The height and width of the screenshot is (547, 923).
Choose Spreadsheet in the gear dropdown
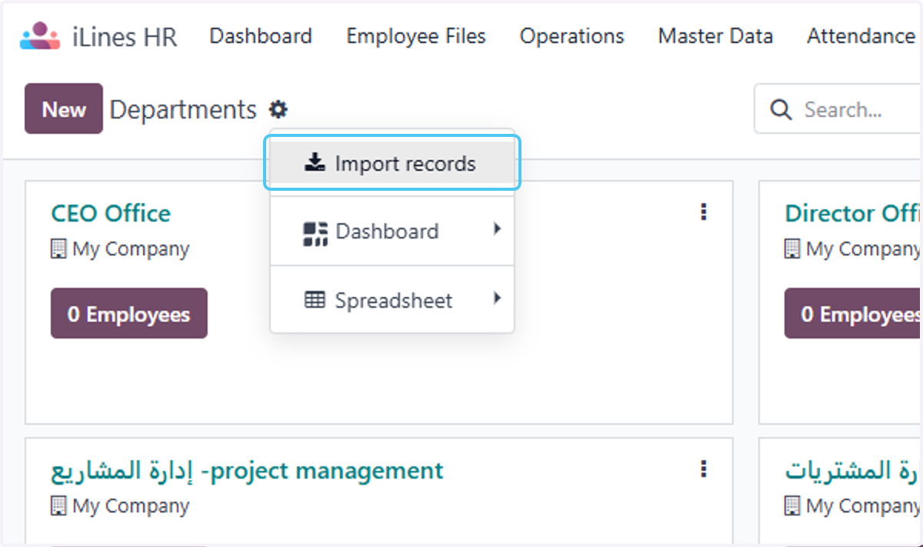[x=392, y=300]
